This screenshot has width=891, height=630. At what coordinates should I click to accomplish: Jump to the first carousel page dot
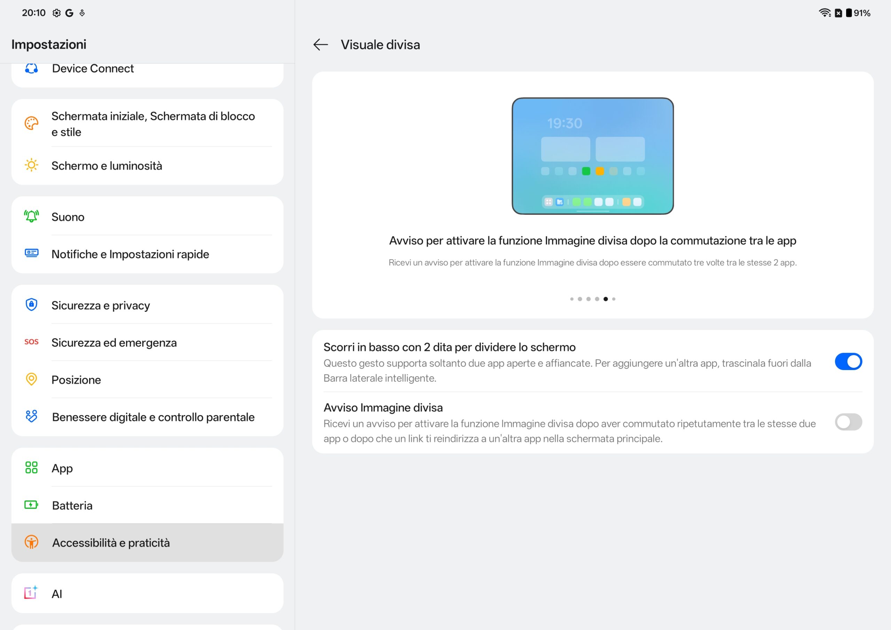pyautogui.click(x=571, y=299)
